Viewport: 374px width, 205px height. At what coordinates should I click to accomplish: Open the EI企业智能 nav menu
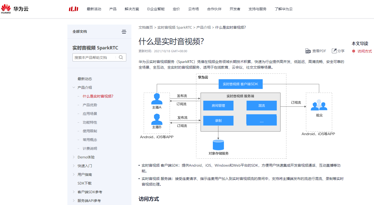coord(156,9)
